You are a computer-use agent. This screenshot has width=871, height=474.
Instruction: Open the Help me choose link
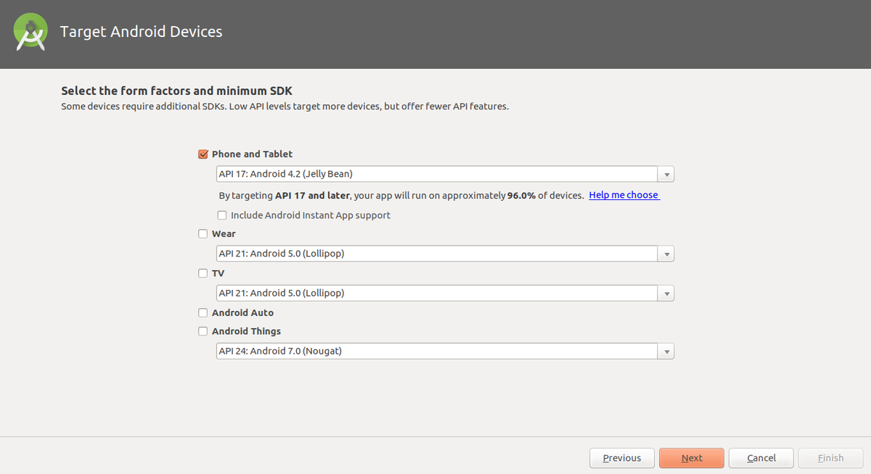(x=624, y=195)
